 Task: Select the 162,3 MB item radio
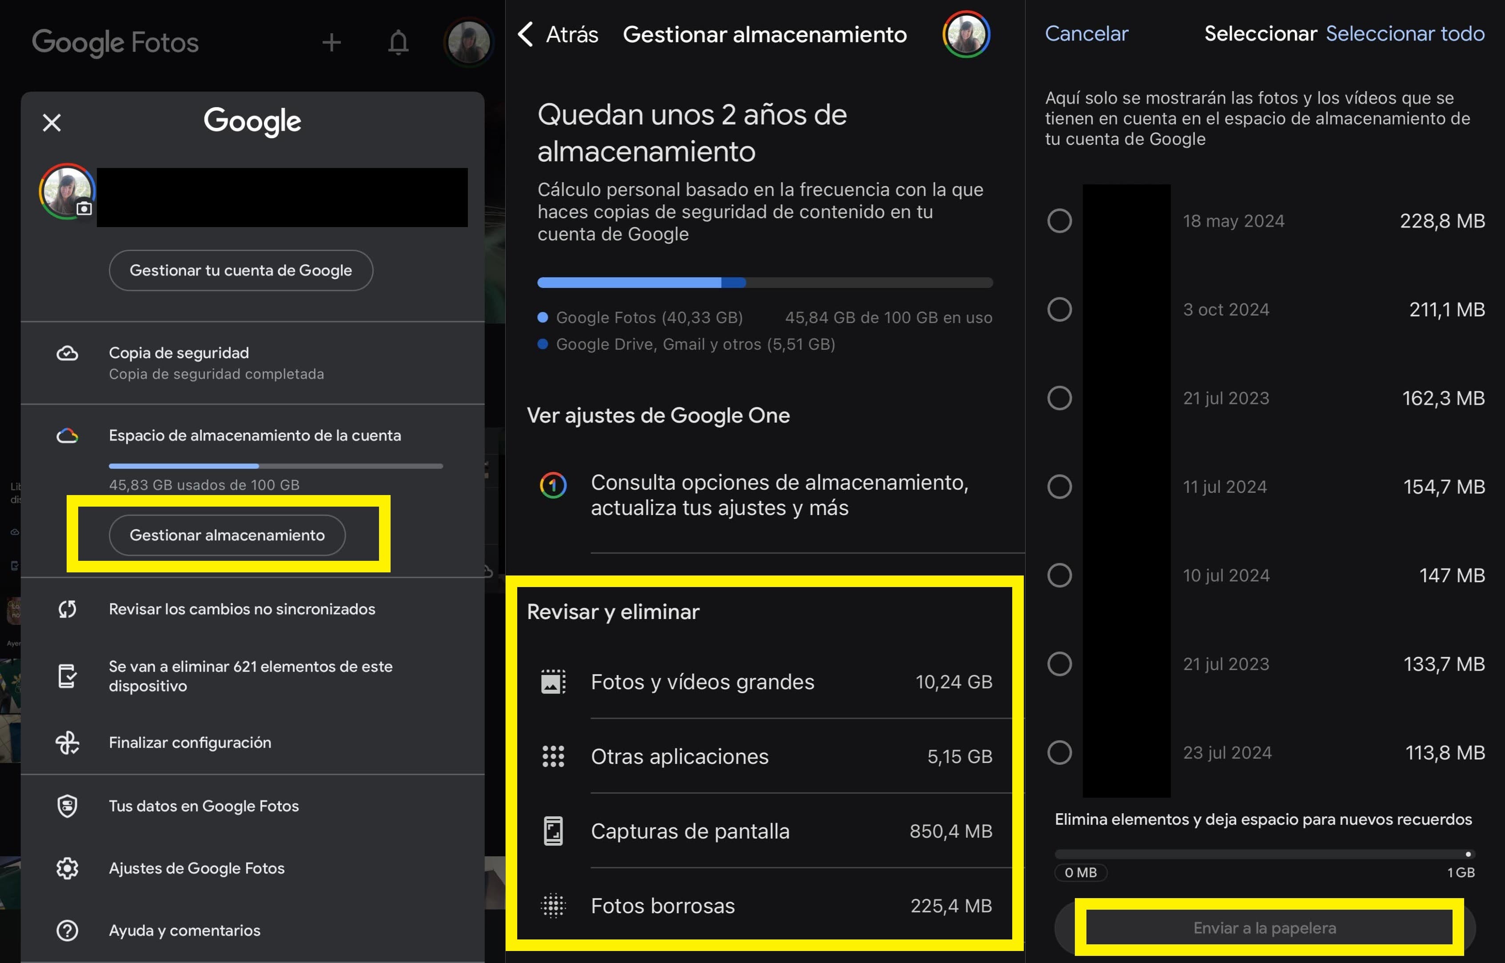(x=1060, y=398)
